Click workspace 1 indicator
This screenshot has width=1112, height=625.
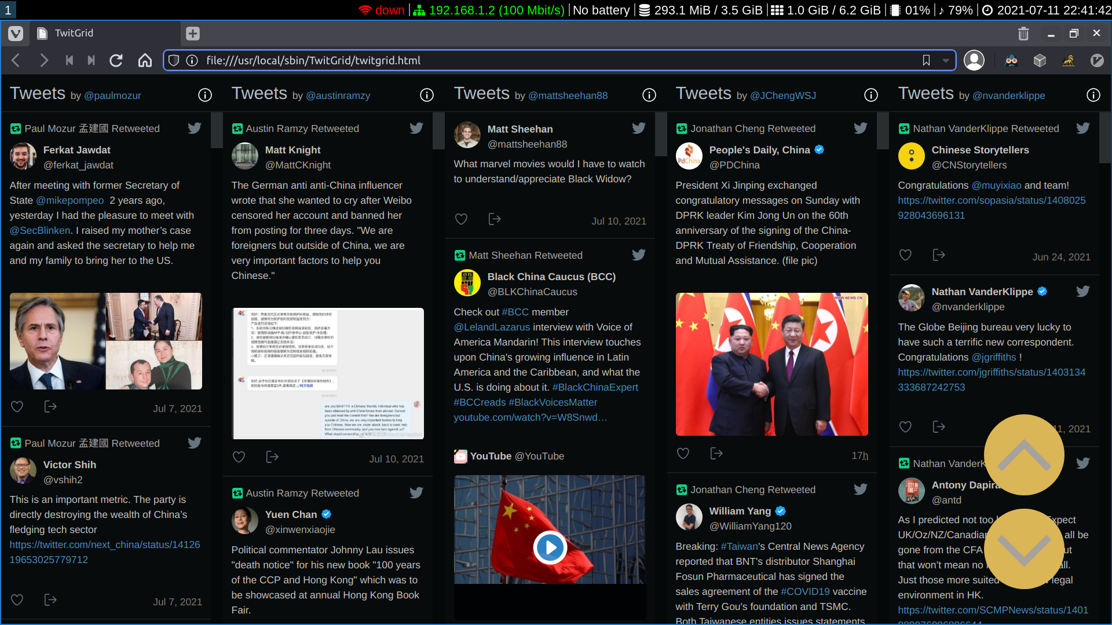tap(8, 10)
